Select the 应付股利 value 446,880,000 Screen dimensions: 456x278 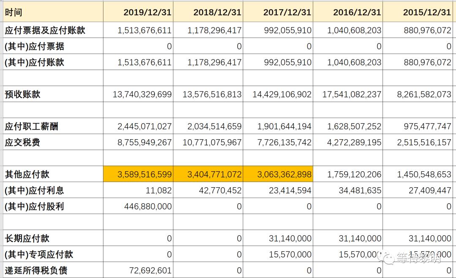(148, 206)
